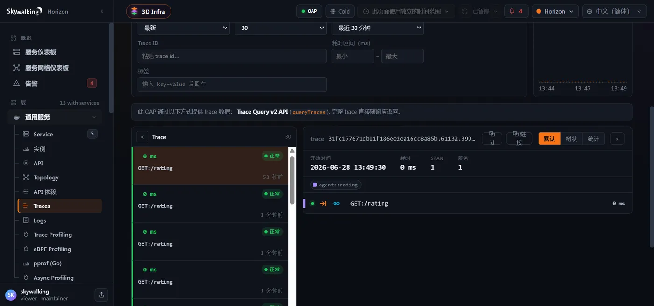
Task: Click the 最大 duration input
Action: click(402, 56)
